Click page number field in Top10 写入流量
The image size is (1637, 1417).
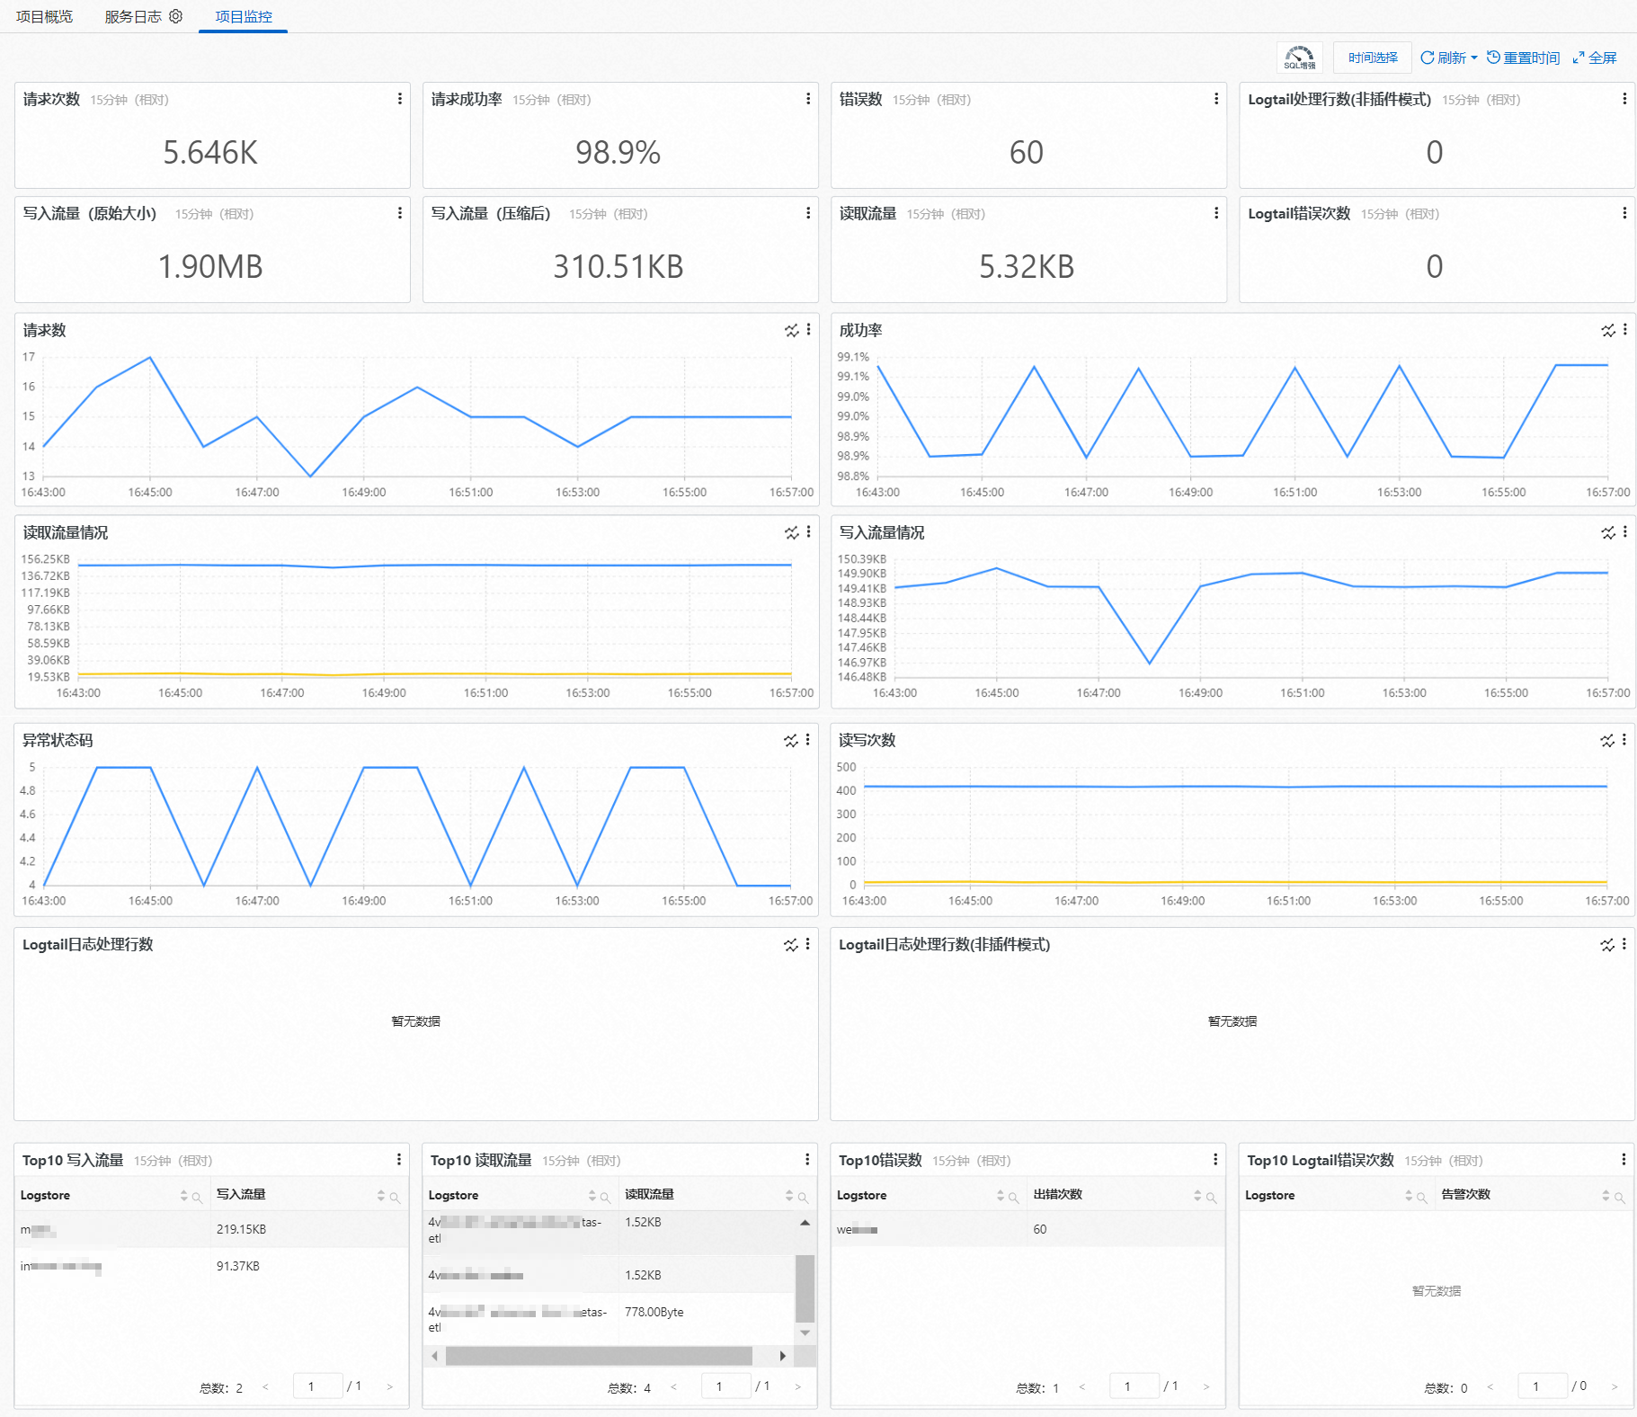[318, 1386]
